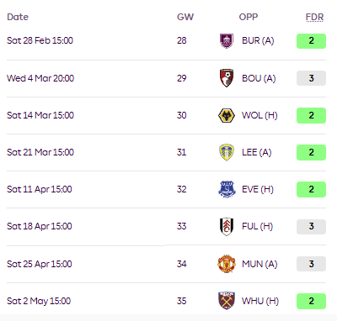This screenshot has height=321, width=337.
Task: Click the BUR (A) opponent label
Action: point(258,40)
